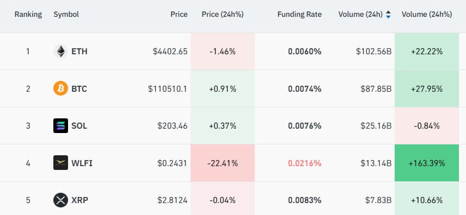Screen dimensions: 466x215
Task: Click the SOL coin logo
Action: click(x=60, y=126)
